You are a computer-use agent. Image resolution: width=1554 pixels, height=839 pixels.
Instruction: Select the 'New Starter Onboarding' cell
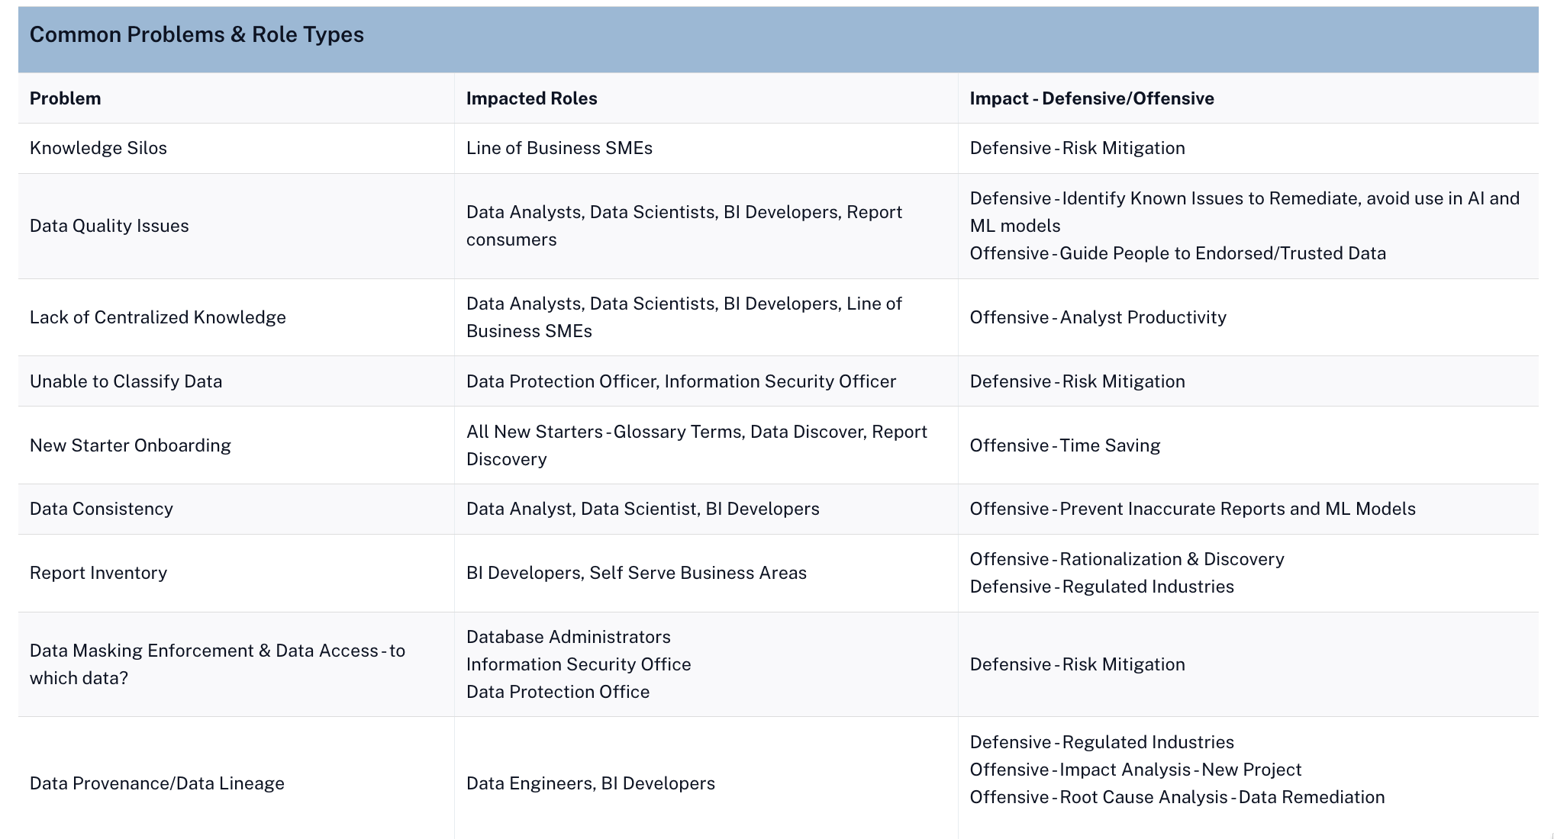point(130,445)
